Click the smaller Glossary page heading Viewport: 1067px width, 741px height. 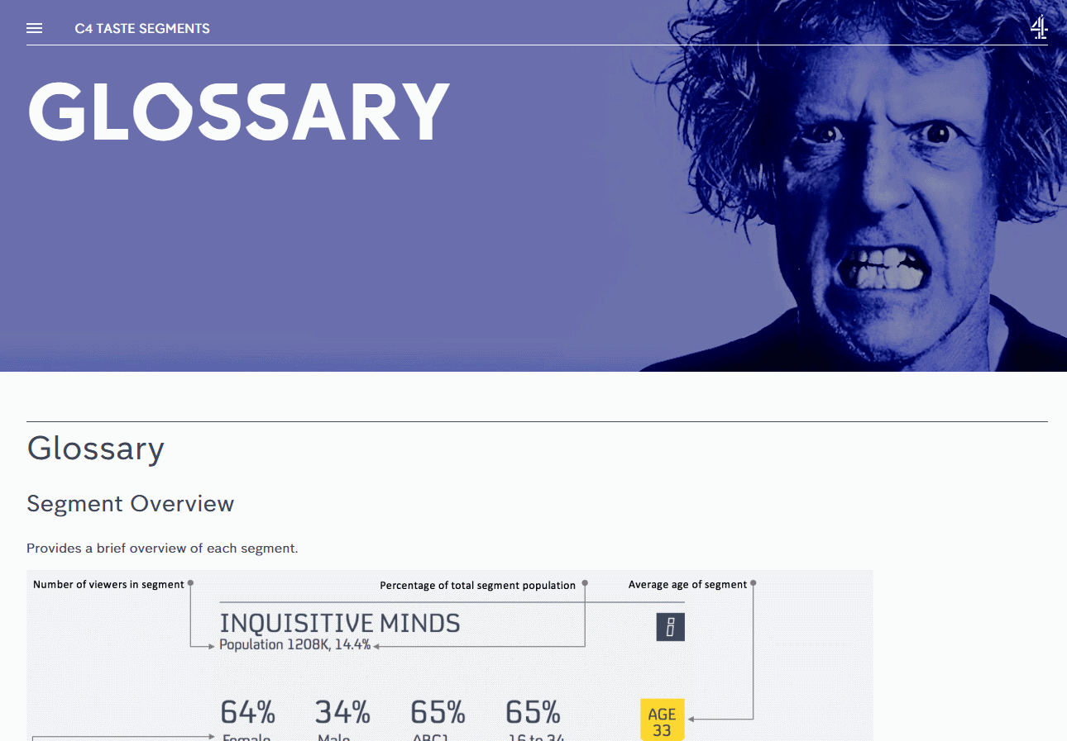[x=95, y=448]
